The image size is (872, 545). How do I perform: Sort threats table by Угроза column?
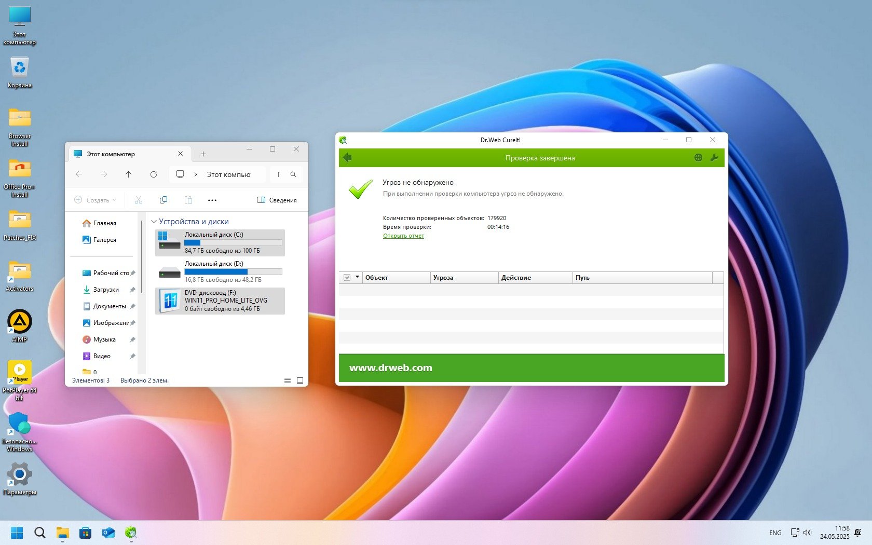465,278
